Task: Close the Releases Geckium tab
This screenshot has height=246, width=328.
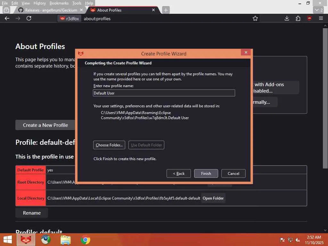Action: point(81,10)
